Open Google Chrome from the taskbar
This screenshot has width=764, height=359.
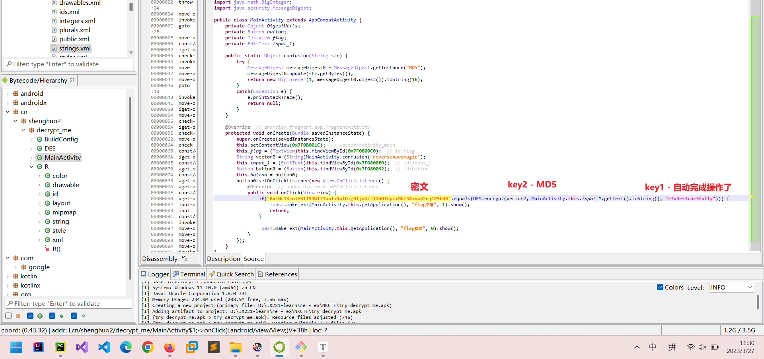148,347
